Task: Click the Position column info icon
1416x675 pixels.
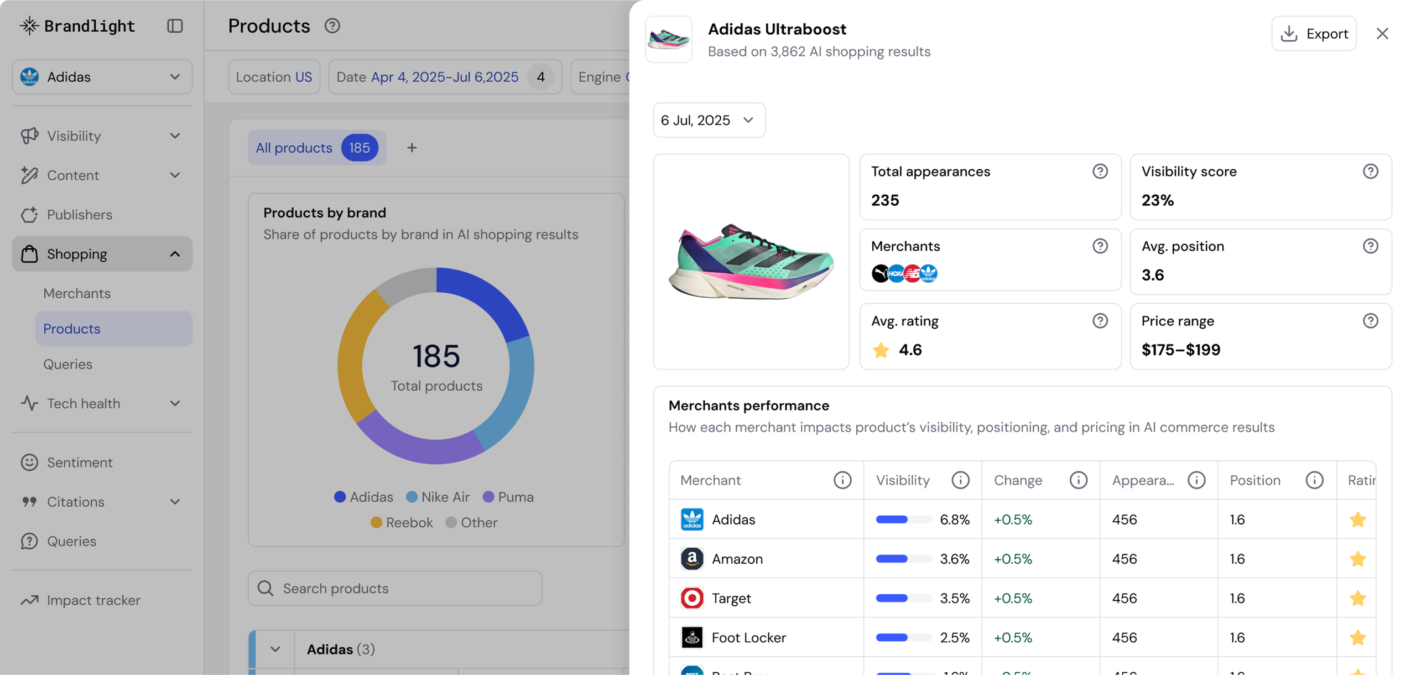Action: click(1314, 480)
